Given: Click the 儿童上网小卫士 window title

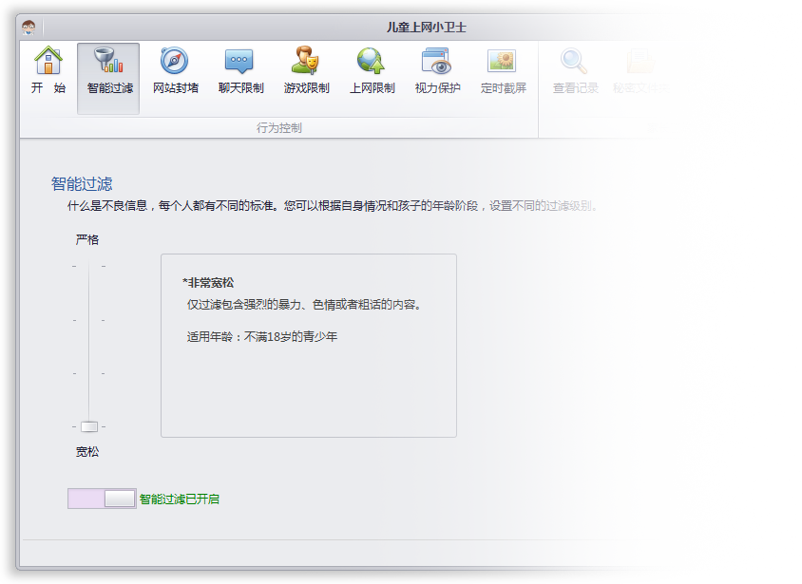Looking at the screenshot, I should 426,28.
